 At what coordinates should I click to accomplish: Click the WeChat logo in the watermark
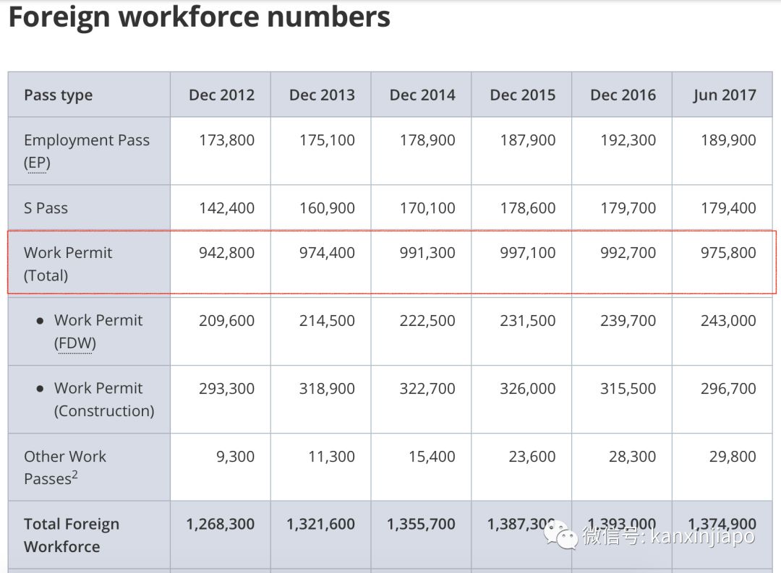pyautogui.click(x=561, y=535)
